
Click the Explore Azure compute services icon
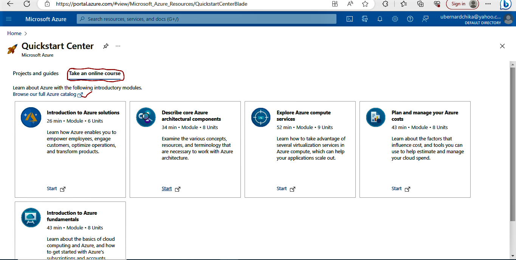pos(261,117)
